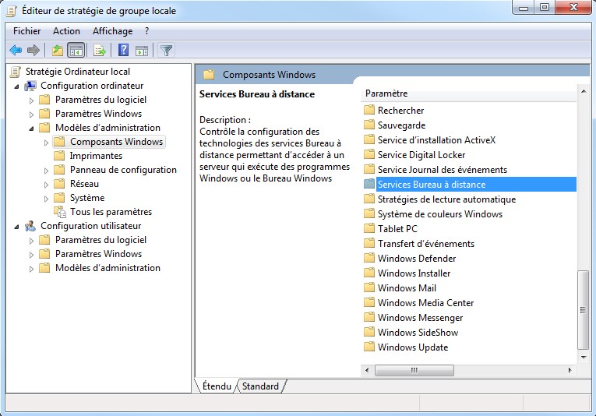596x416 pixels.
Task: Toggle the Action pane show/hide icon
Action: tap(142, 51)
